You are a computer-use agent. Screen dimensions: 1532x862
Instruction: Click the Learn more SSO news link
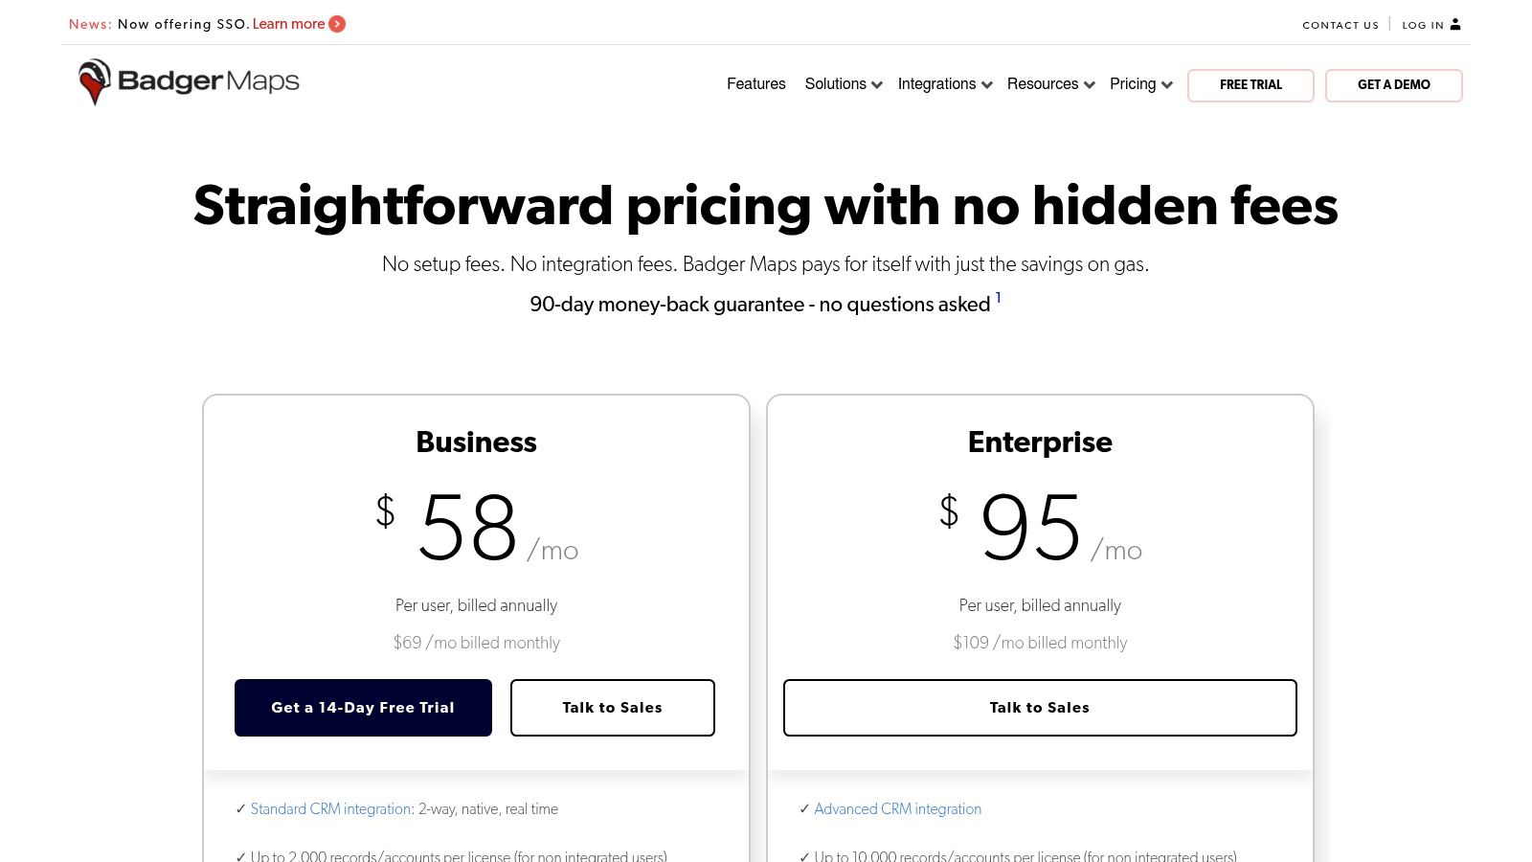click(x=288, y=24)
